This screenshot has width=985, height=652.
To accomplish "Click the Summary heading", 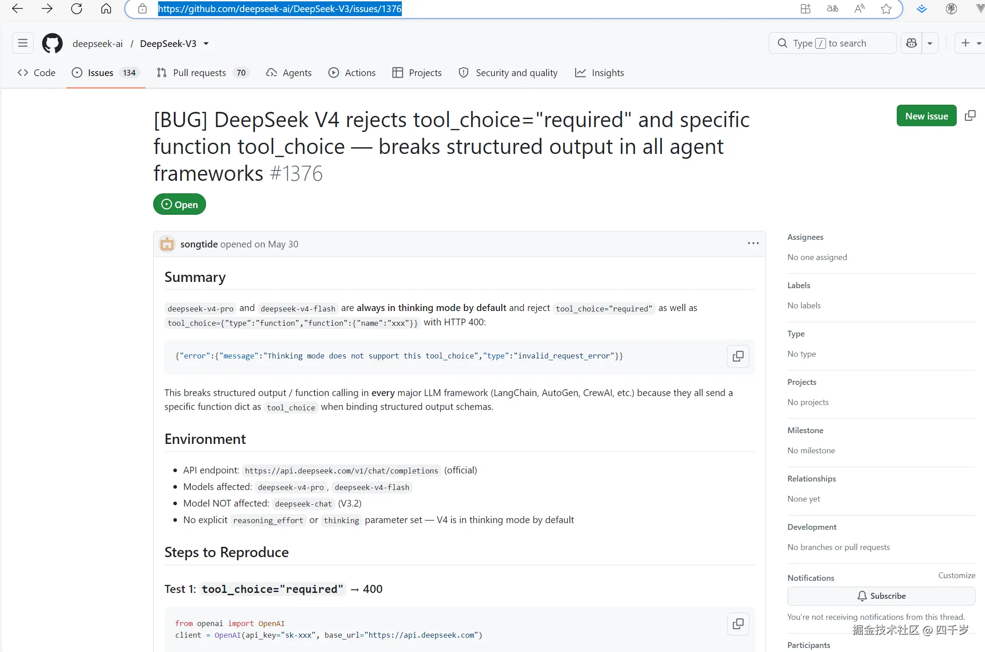I will point(195,277).
